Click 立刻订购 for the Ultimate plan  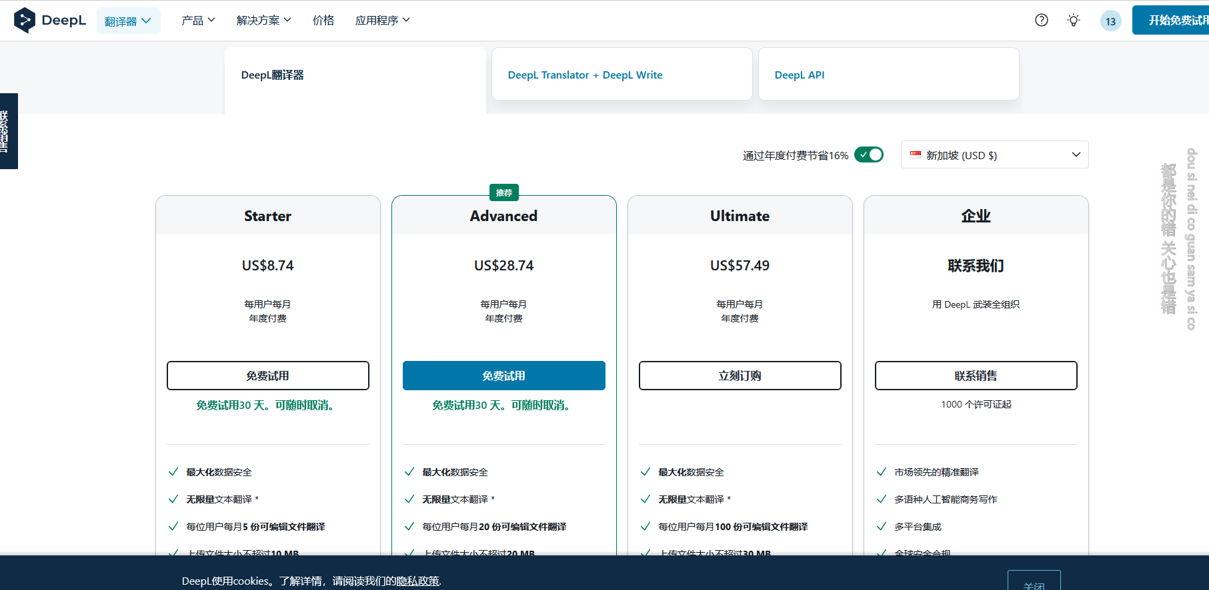[x=740, y=376]
